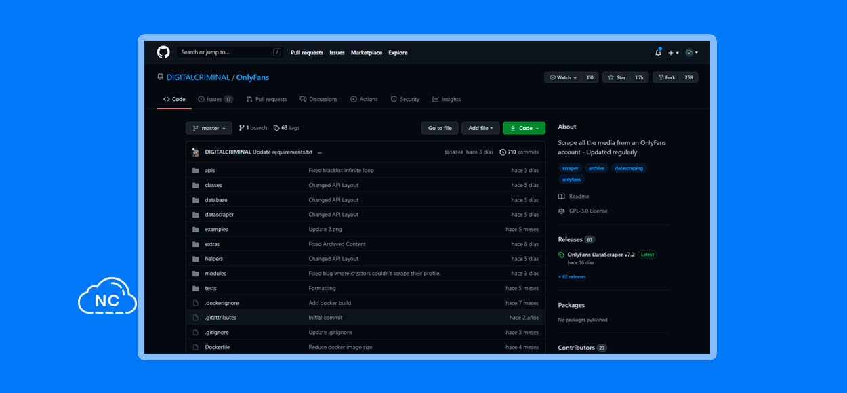Viewport: 847px width, 393px height.
Task: Click the folder icon beside tests
Action: 195,289
